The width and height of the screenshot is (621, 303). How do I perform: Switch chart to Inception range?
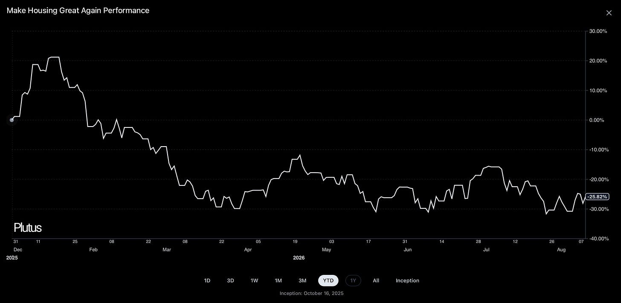point(407,280)
